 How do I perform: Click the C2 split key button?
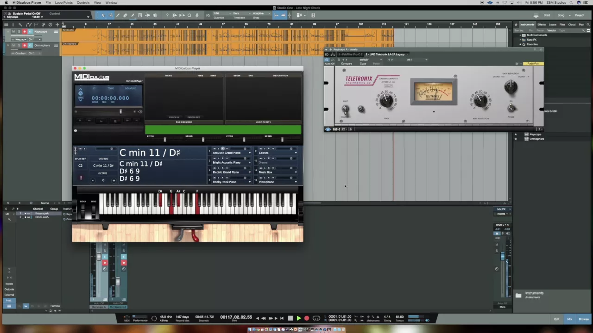coord(80,166)
